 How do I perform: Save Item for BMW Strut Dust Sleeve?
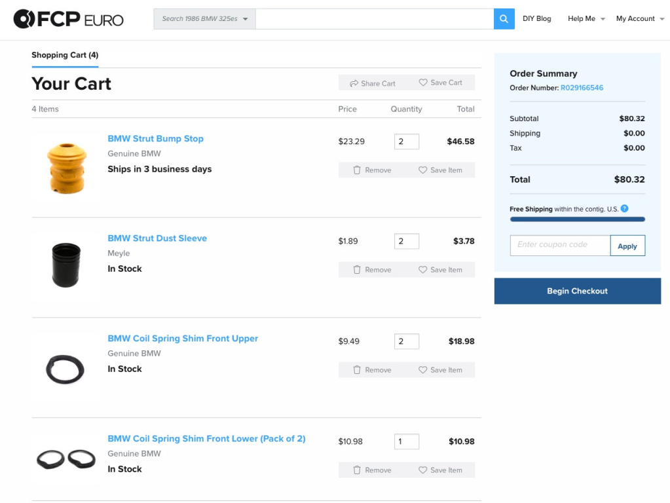coord(441,270)
